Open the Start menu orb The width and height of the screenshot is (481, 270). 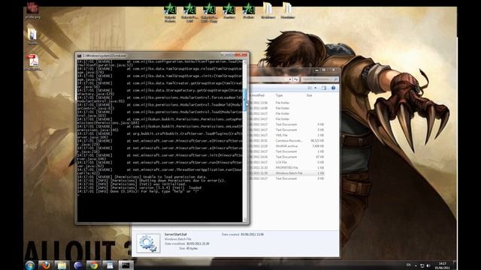pyautogui.click(x=30, y=265)
